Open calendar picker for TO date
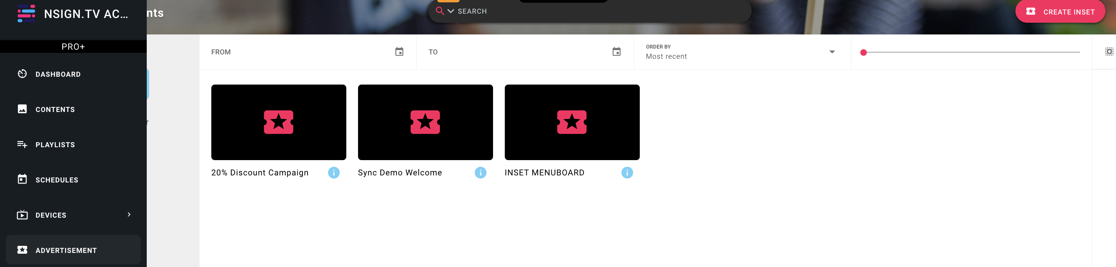 [x=616, y=52]
